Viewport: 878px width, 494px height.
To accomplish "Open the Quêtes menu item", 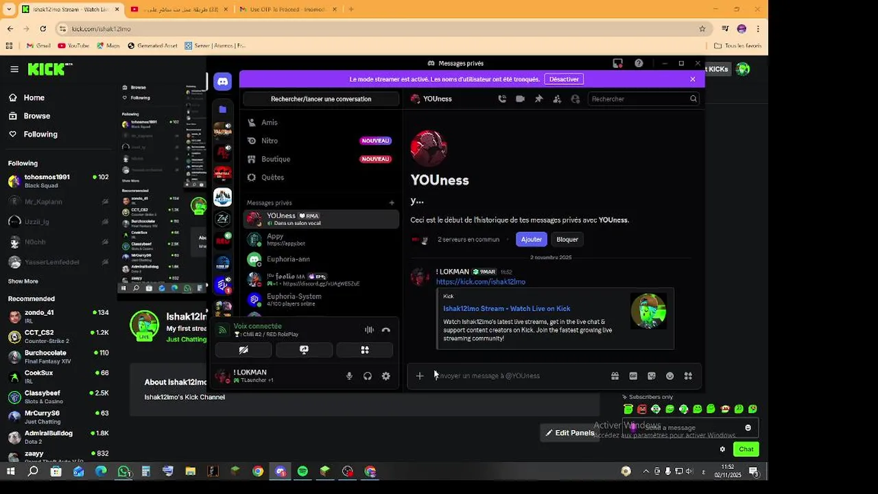I will click(x=321, y=177).
